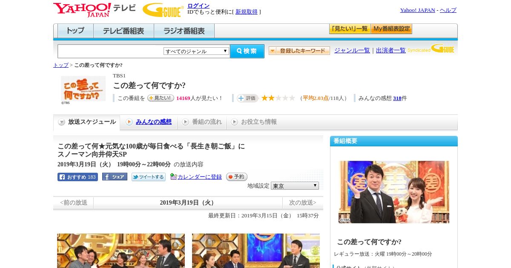Click the 最終更新日 timestamp text

click(x=264, y=216)
